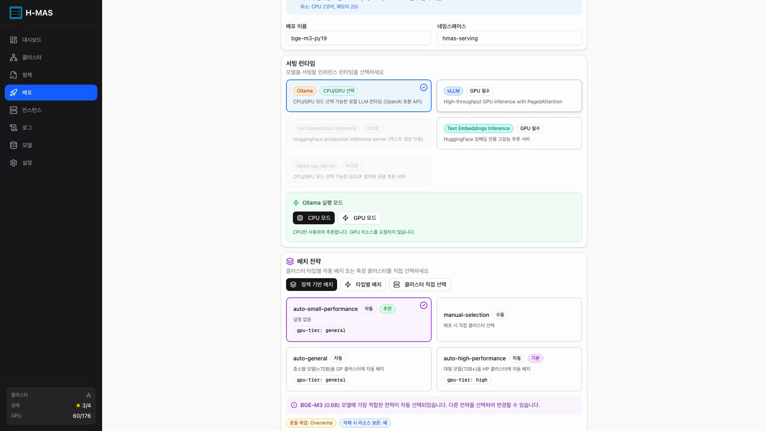Select Text Embeddings Inference runtime
Screen dimensions: 766x431
(509, 133)
